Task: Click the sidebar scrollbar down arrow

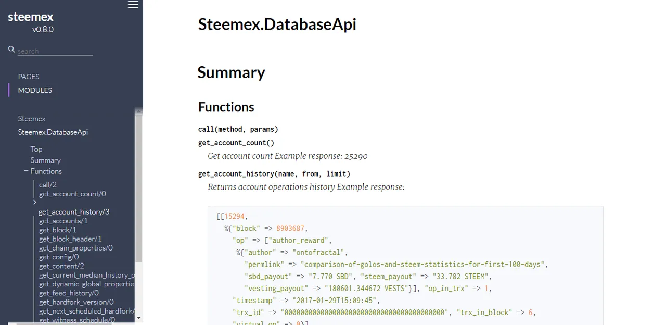Action: tap(138, 318)
